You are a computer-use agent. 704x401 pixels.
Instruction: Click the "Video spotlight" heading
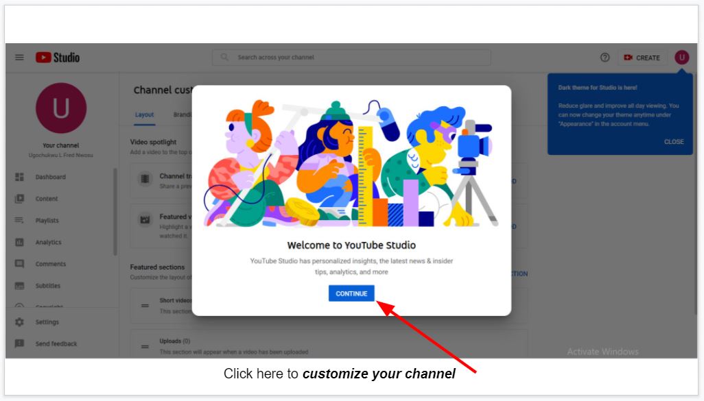[153, 142]
